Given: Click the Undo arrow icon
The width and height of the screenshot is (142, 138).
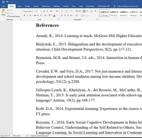Looking at the screenshot, I should tap(7, 2).
